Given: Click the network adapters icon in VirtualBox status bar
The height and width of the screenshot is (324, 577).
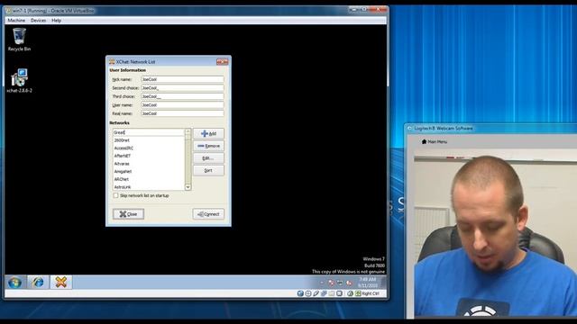Looking at the screenshot, I should point(324,293).
